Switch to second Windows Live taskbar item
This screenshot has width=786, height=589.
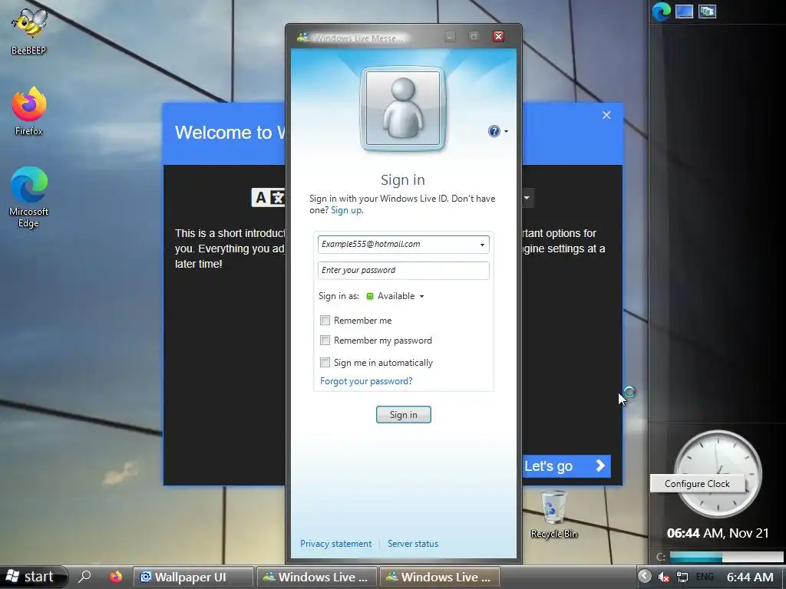pos(440,577)
